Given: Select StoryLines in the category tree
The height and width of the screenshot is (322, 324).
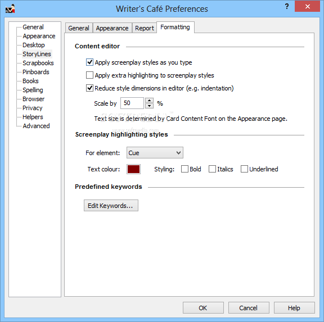Looking at the screenshot, I should [x=37, y=54].
